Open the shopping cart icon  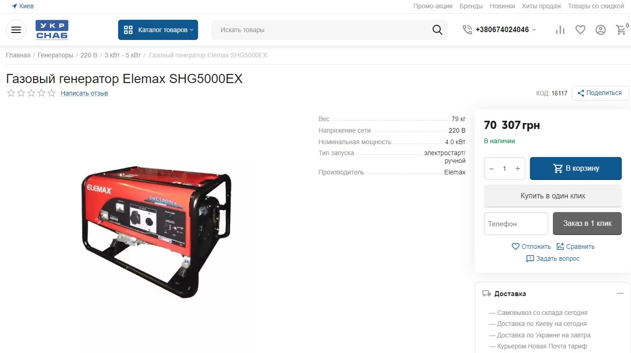pos(621,30)
